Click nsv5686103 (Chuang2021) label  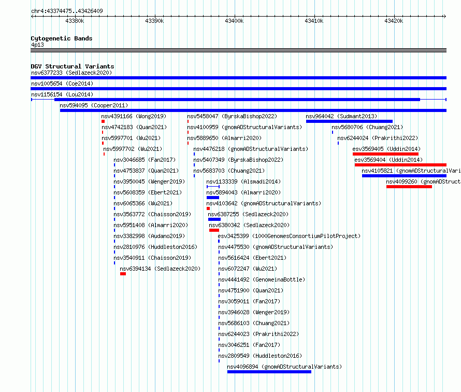point(254,323)
